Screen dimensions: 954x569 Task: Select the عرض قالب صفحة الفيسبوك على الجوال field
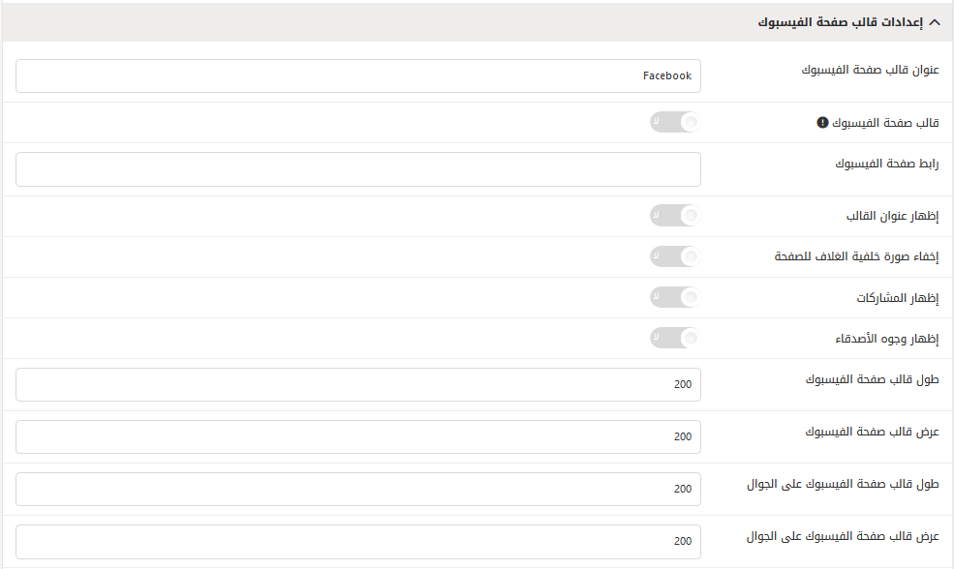point(358,541)
